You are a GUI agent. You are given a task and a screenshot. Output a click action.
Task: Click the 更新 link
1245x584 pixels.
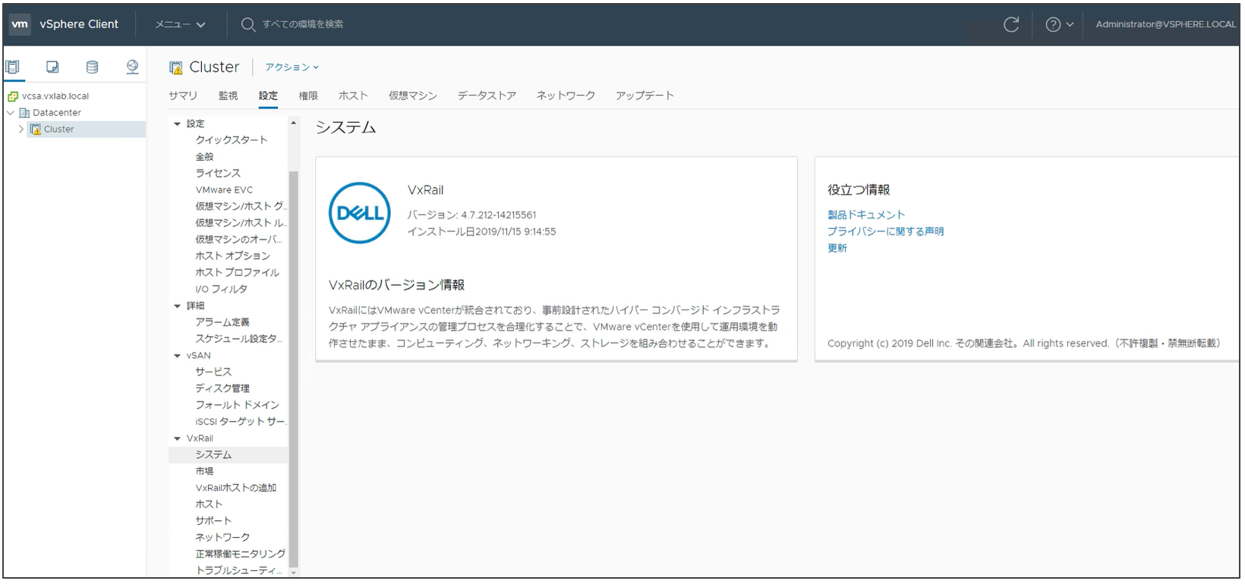pyautogui.click(x=837, y=248)
